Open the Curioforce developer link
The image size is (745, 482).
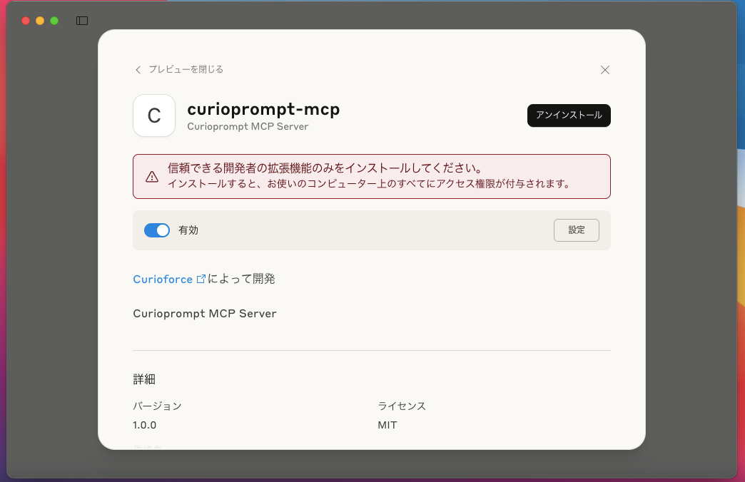tap(163, 280)
